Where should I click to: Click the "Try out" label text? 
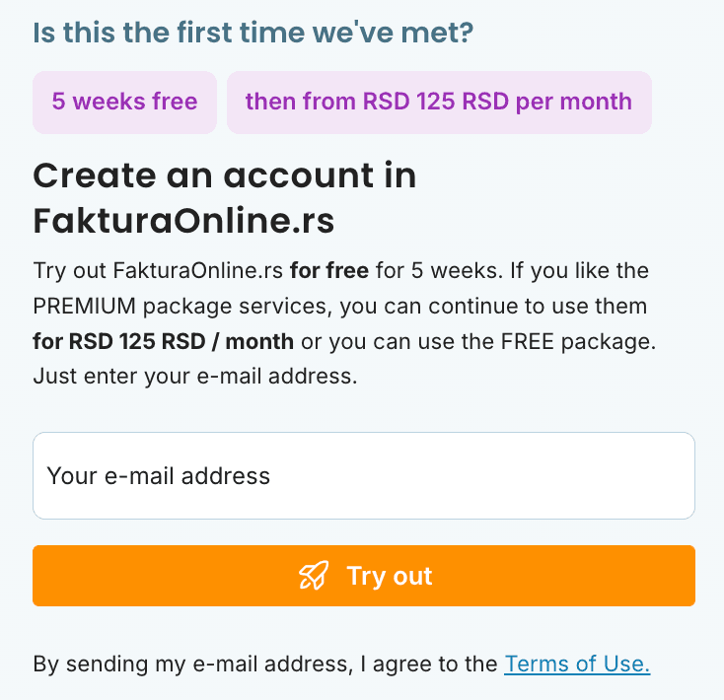390,576
